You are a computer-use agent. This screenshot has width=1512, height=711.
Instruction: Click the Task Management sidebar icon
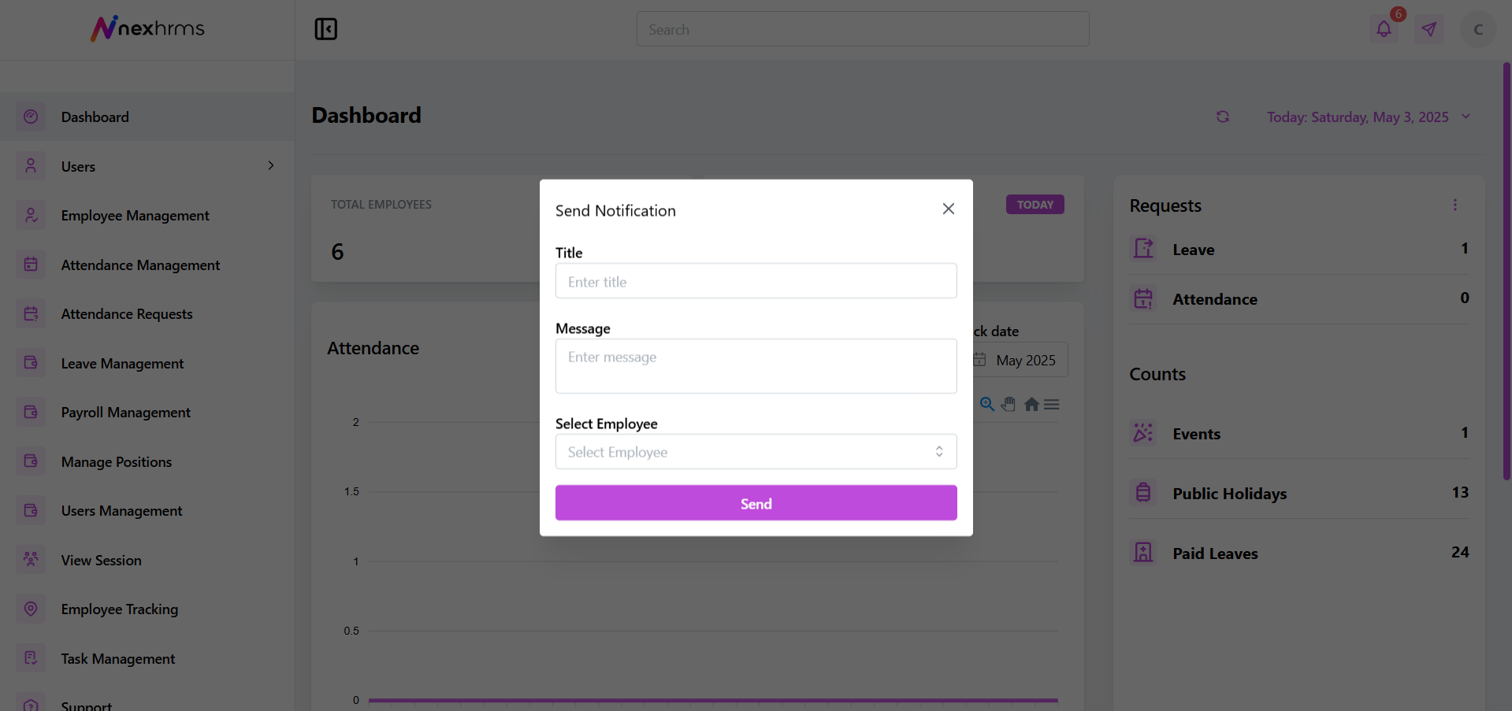coord(31,658)
